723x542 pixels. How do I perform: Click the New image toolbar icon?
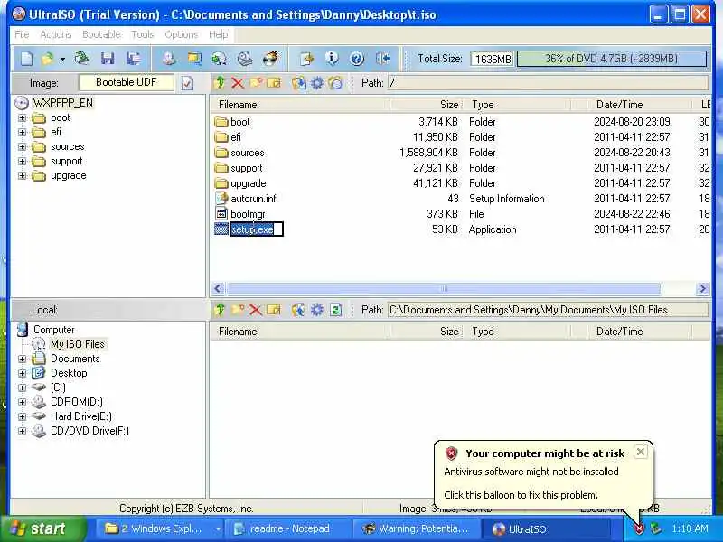coord(27,59)
